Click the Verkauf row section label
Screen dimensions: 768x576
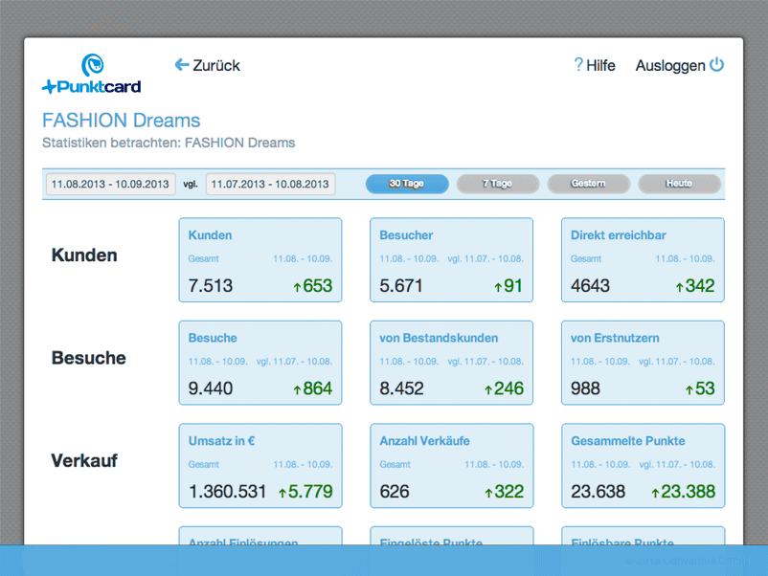pyautogui.click(x=84, y=460)
